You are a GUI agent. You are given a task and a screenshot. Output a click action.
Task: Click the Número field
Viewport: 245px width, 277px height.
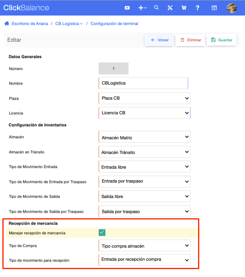pyautogui.click(x=113, y=68)
